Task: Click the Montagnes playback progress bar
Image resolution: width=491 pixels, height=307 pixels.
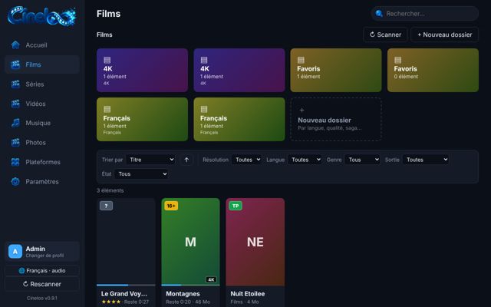Action: click(191, 285)
